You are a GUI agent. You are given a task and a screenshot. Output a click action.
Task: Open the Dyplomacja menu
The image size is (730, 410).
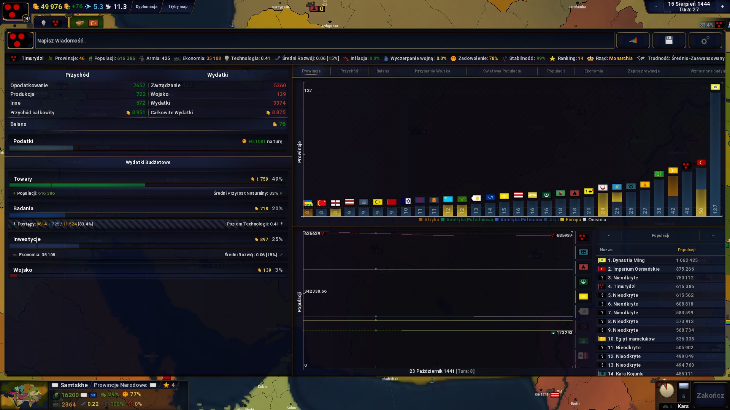(x=146, y=6)
